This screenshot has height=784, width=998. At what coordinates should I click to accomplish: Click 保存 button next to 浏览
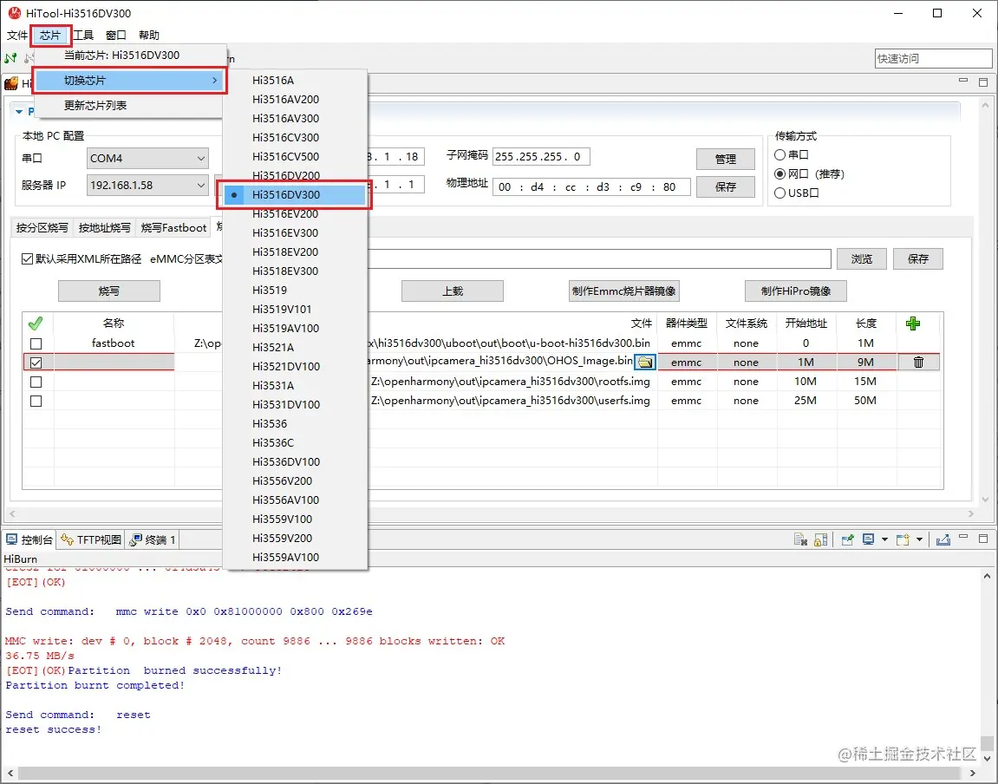point(918,259)
